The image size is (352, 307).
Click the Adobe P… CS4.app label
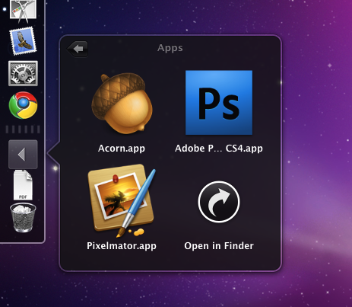[219, 149]
